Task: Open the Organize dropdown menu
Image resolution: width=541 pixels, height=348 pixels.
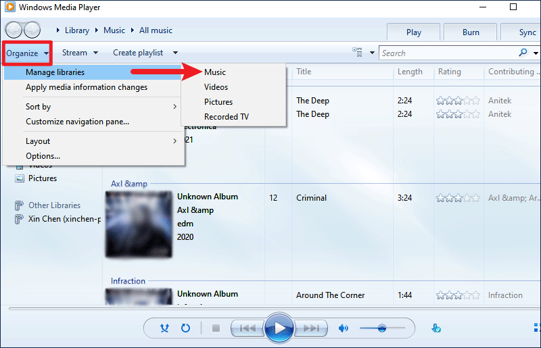Action: [27, 53]
